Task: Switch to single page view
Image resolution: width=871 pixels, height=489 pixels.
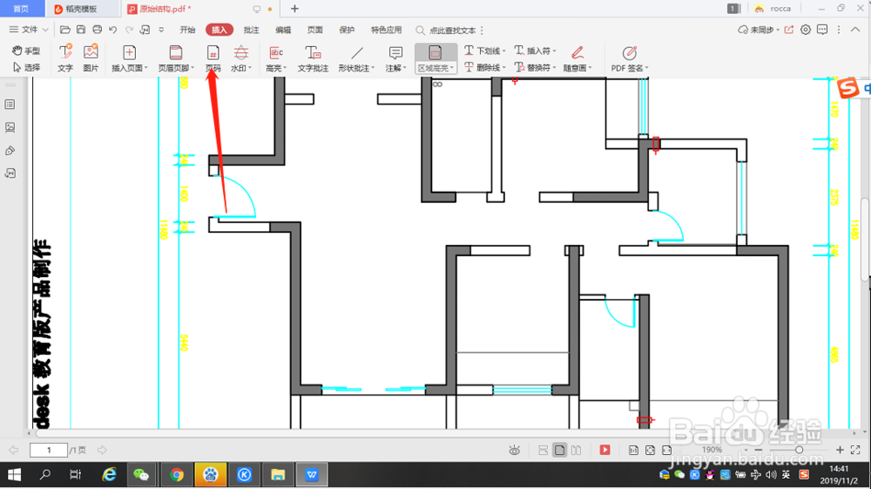Action: click(x=559, y=450)
